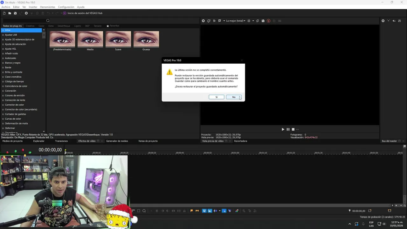The height and width of the screenshot is (229, 407).
Task: Open more preview transport options
Action: pyautogui.click(x=298, y=129)
